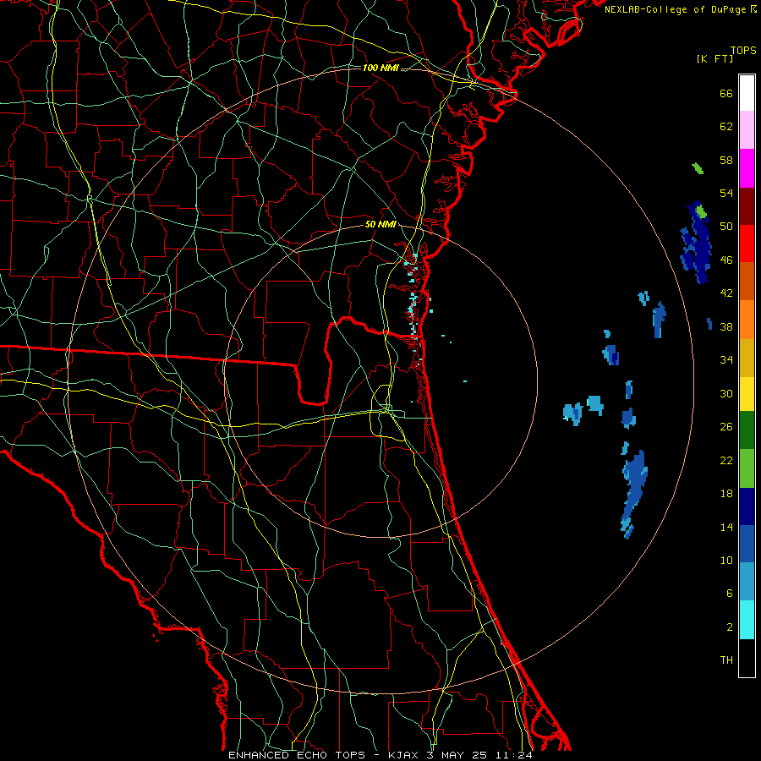Click the legend value "6"
761x761 pixels.
730,594
